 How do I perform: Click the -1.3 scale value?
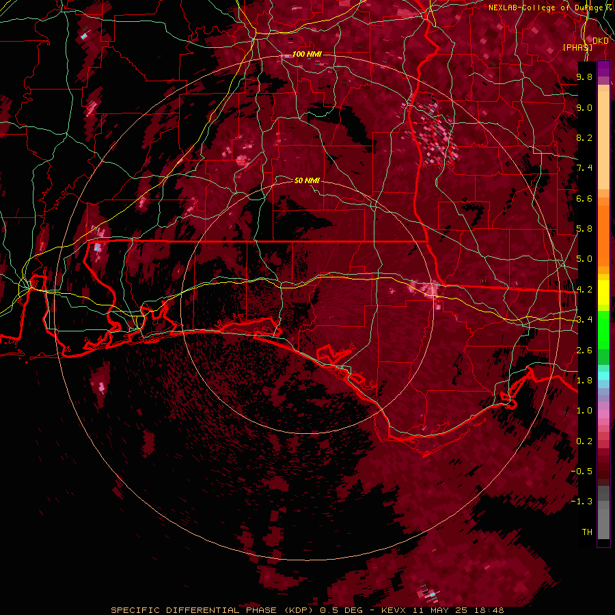point(582,502)
